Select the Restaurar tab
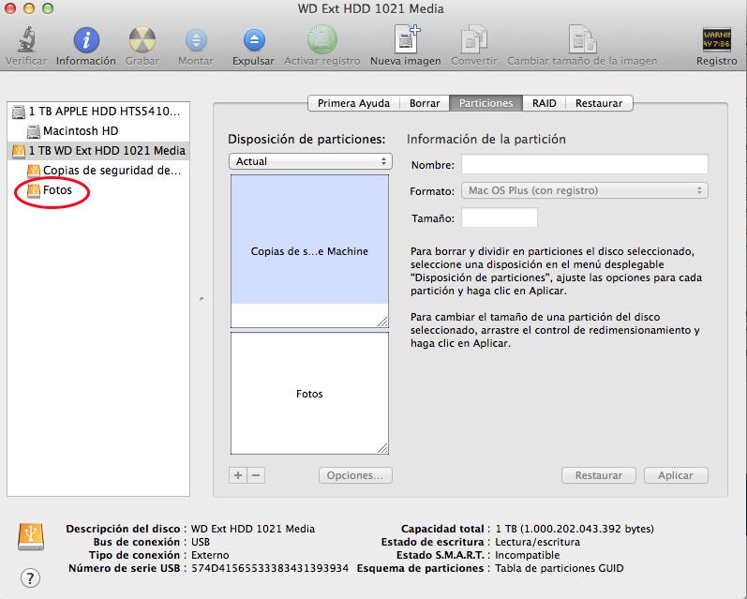The image size is (747, 599). click(x=599, y=103)
